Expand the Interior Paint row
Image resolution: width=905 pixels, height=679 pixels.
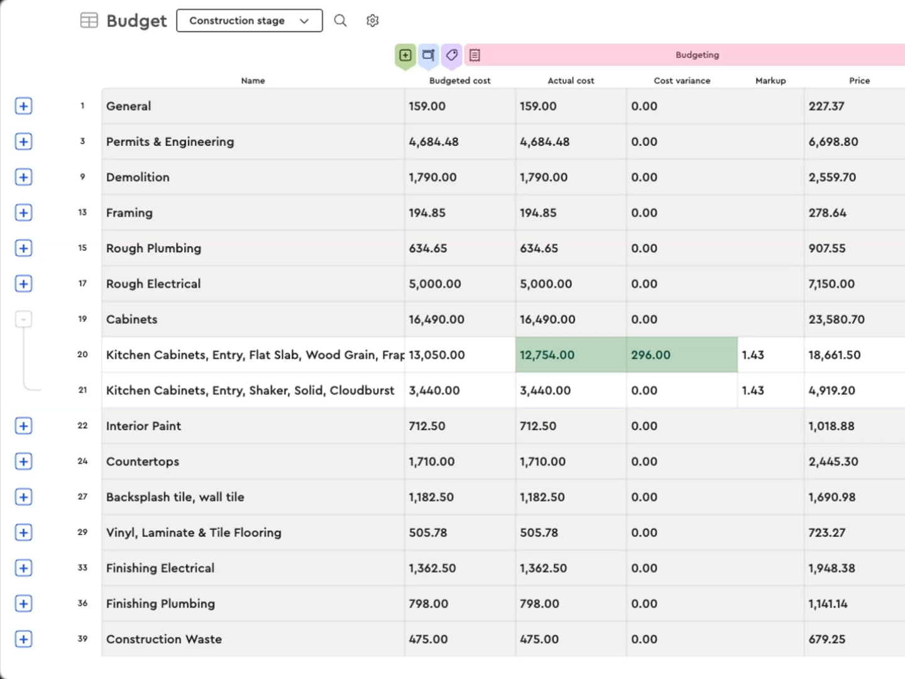click(x=23, y=426)
